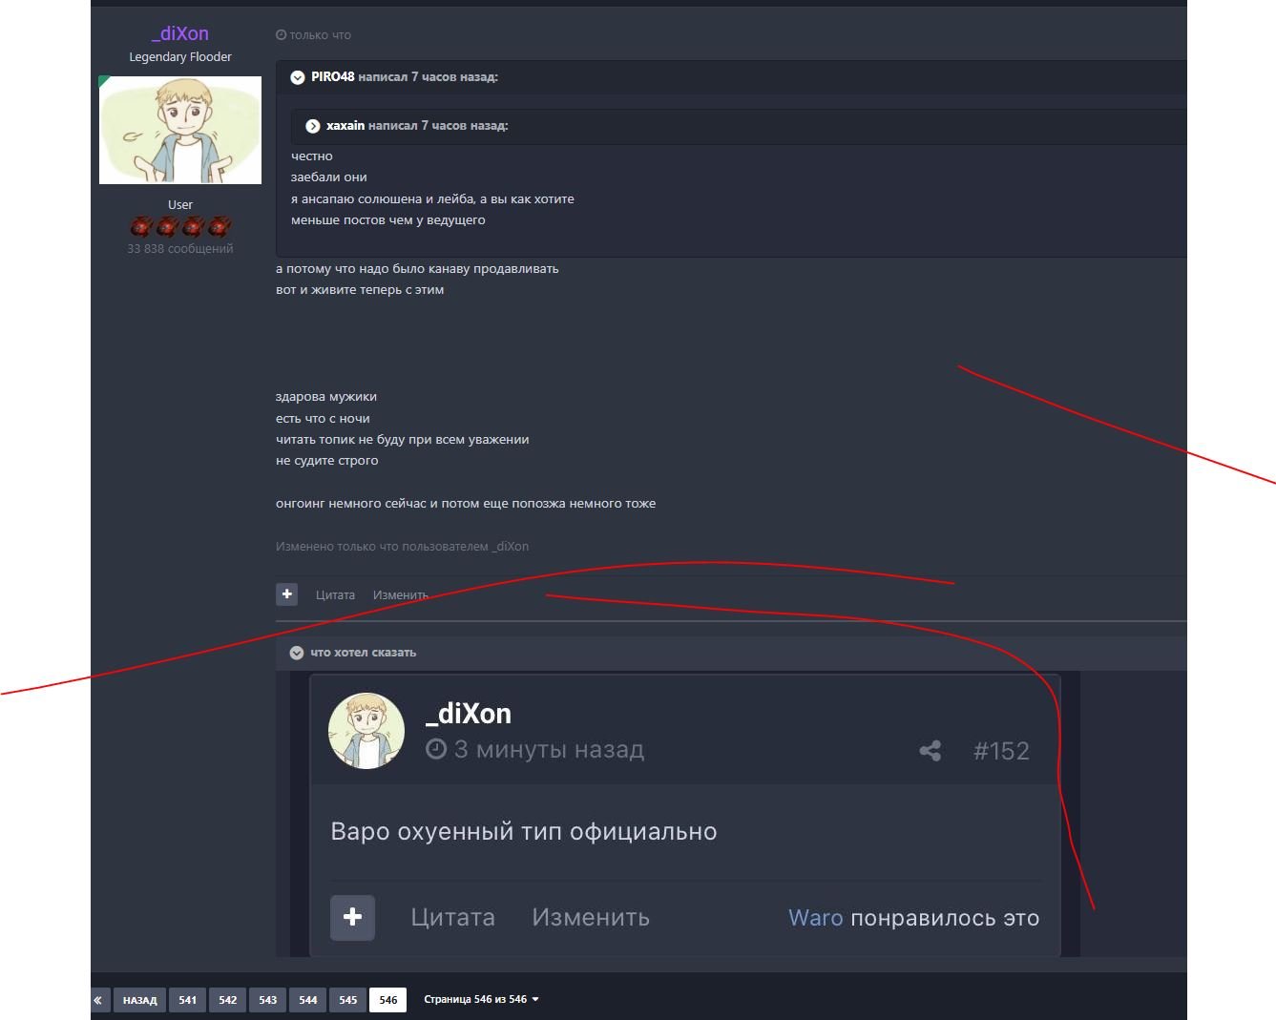Select current page 546
Viewport: 1276px width, 1020px height.
388,1000
